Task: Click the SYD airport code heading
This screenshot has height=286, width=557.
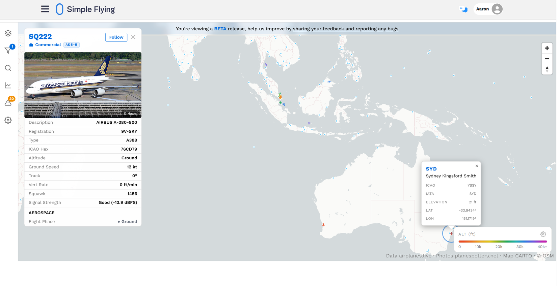Action: (431, 169)
